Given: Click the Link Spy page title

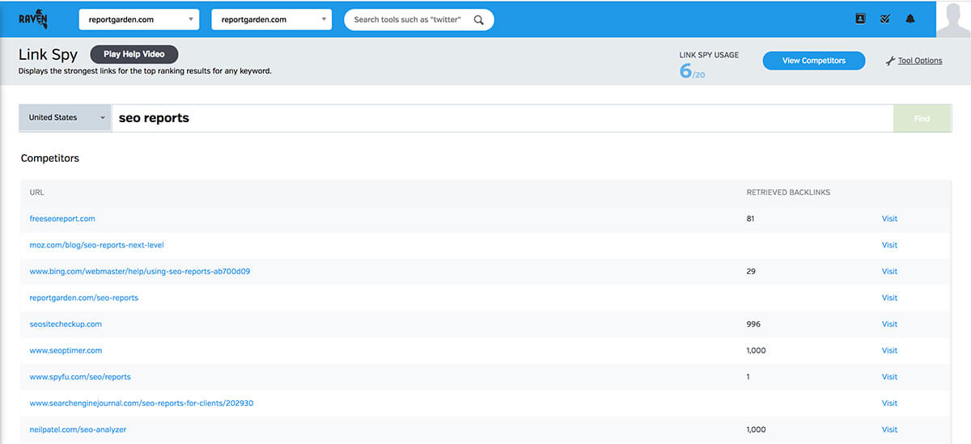Looking at the screenshot, I should 48,55.
